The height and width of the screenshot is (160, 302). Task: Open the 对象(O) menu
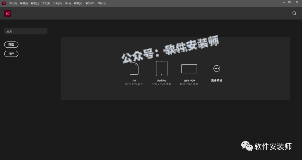57,3
